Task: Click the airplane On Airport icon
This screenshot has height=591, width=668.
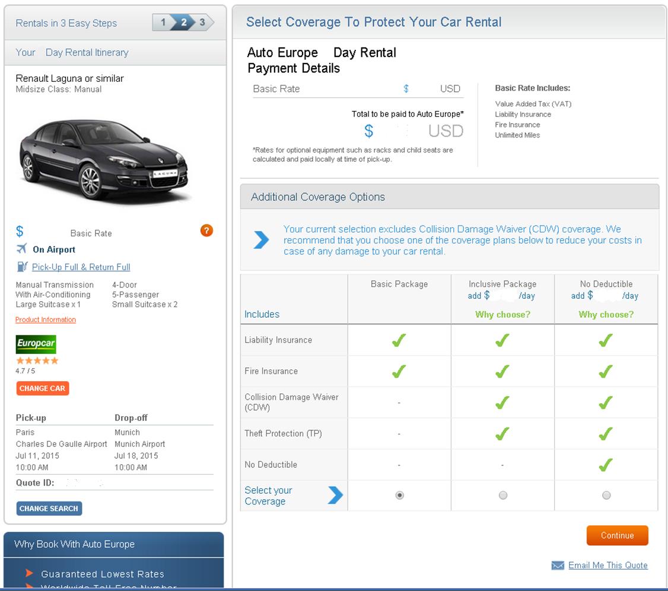Action: point(22,249)
